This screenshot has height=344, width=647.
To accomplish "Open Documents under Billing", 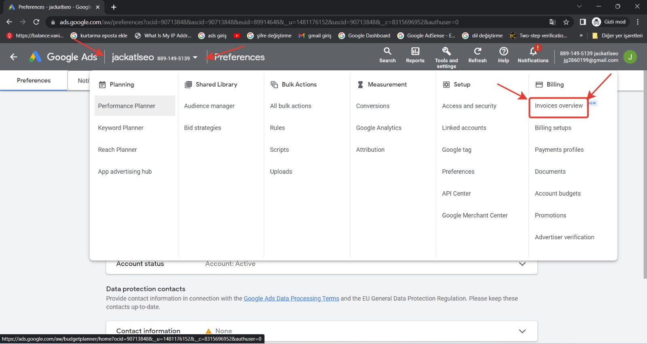I will click(550, 171).
